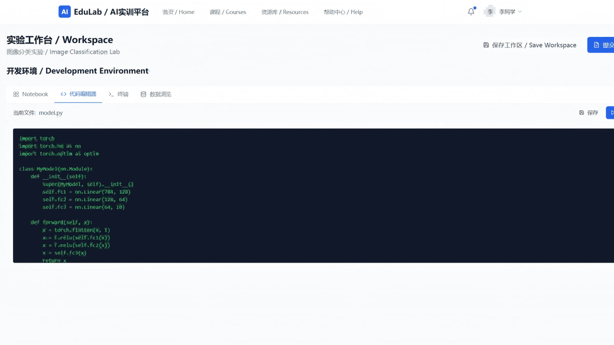Click the 开发环境 / Development Environment heading
Screen dimensions: 614x345
coord(78,71)
